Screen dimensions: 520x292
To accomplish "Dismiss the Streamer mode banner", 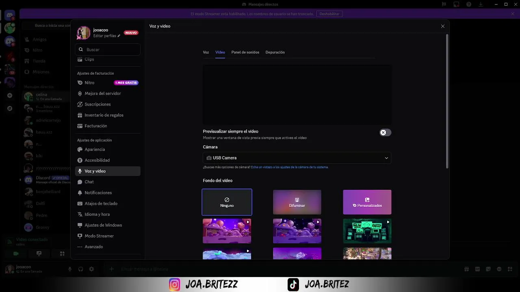I will (x=513, y=14).
